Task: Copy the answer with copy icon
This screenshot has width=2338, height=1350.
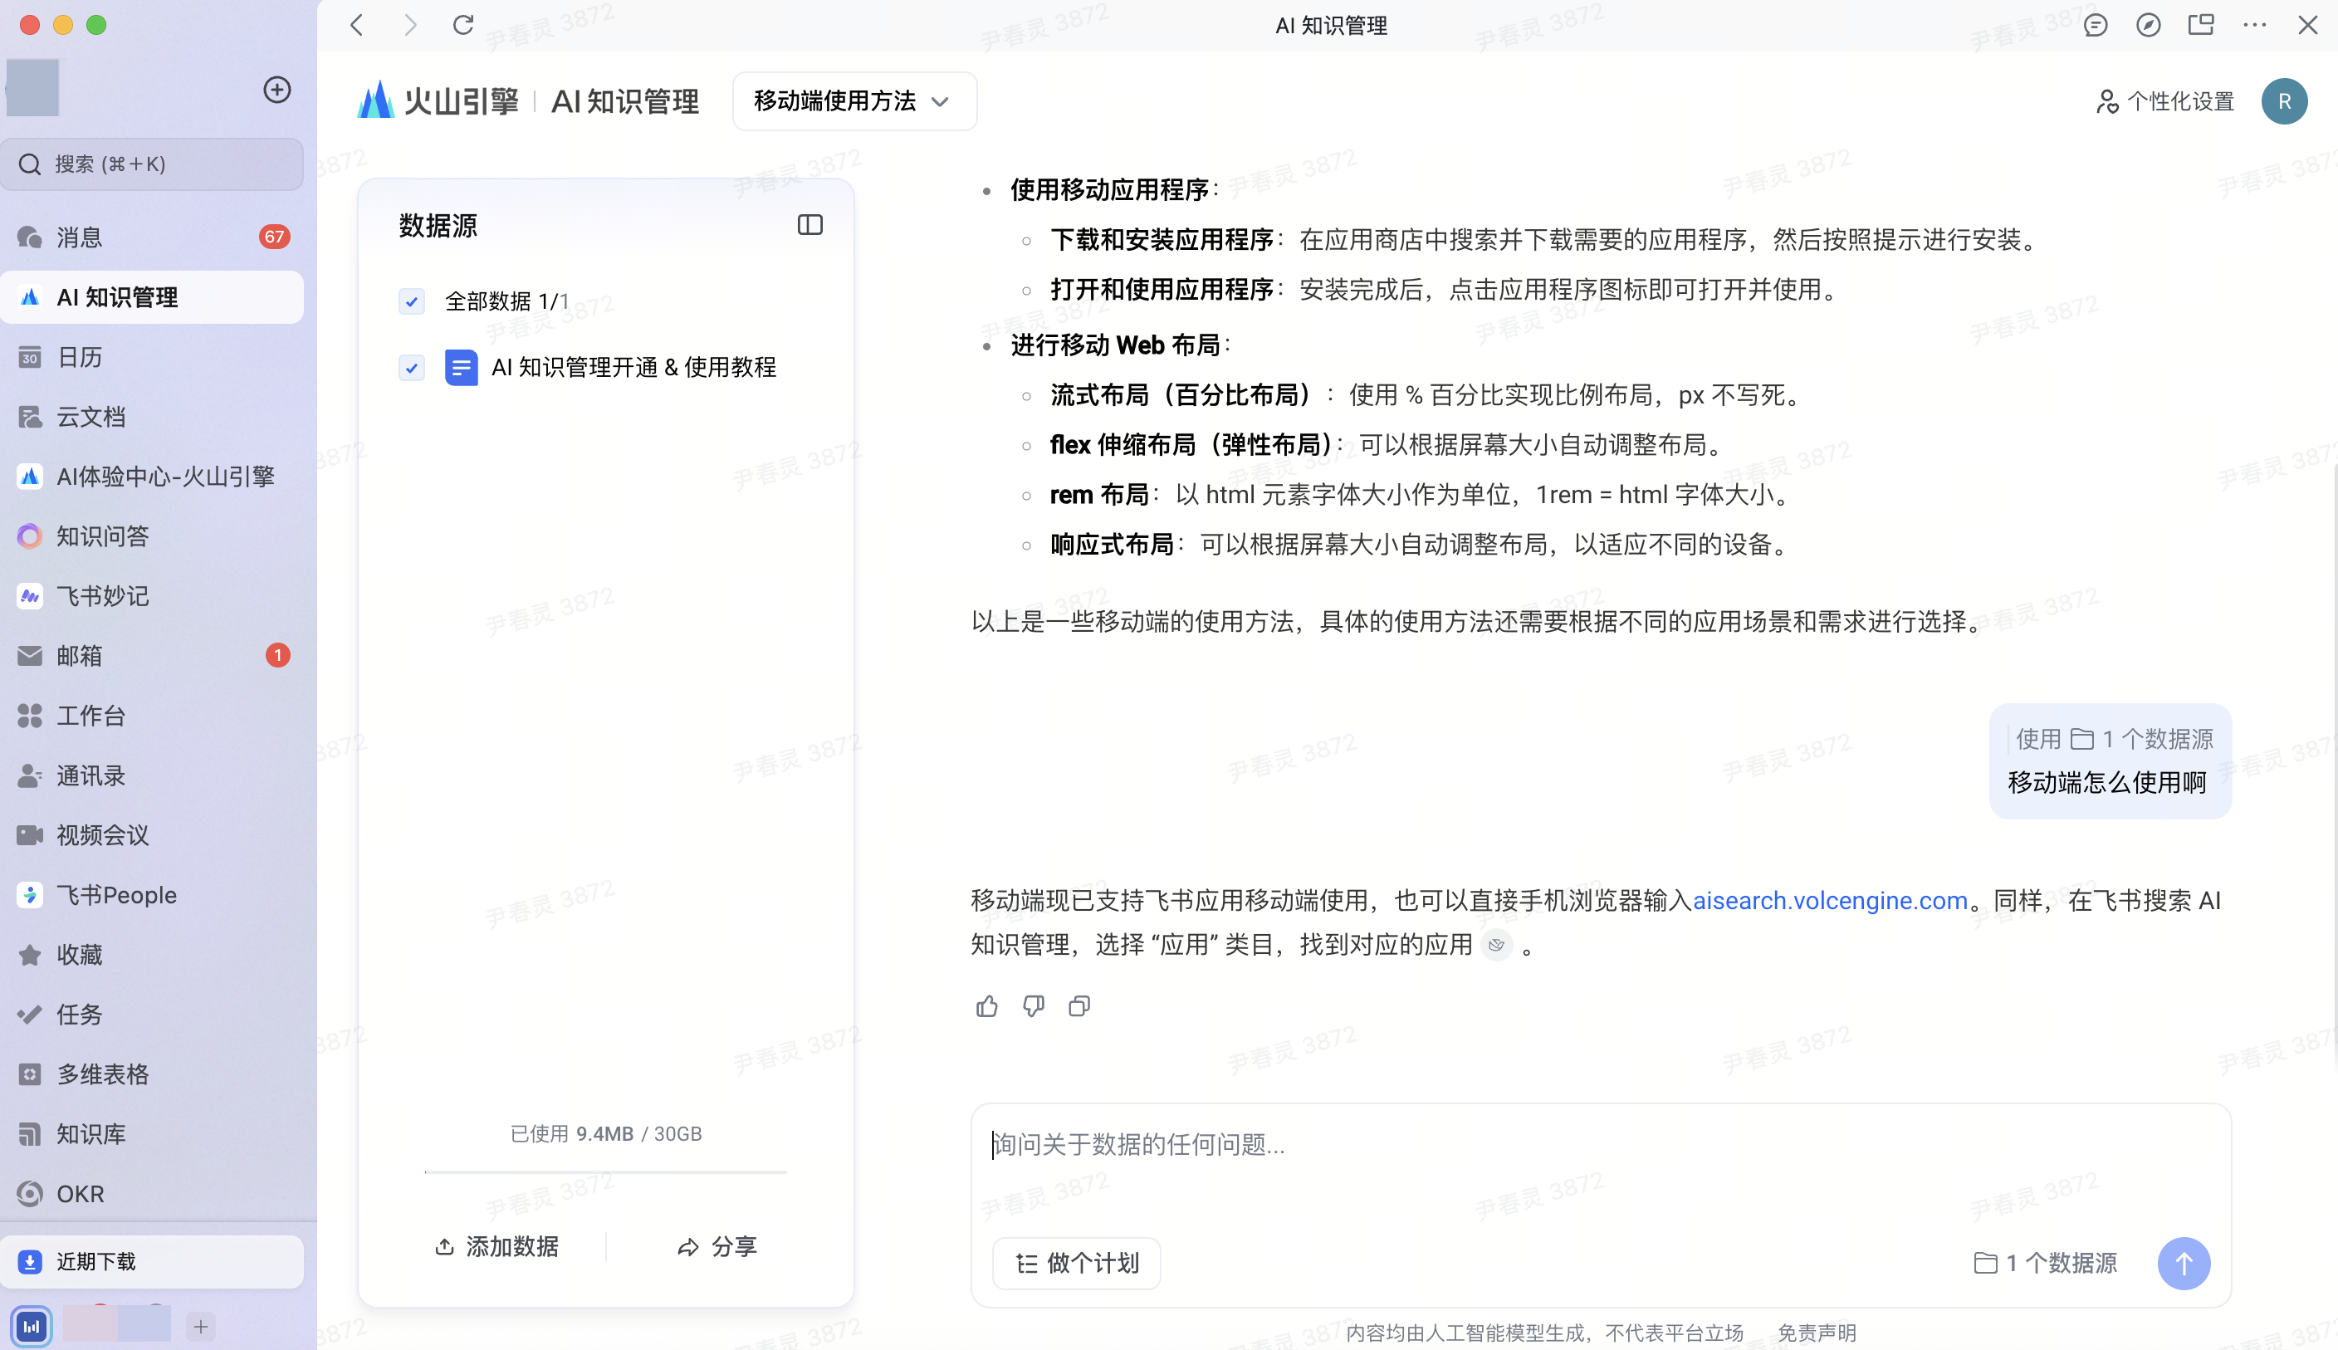Action: pyautogui.click(x=1079, y=1006)
